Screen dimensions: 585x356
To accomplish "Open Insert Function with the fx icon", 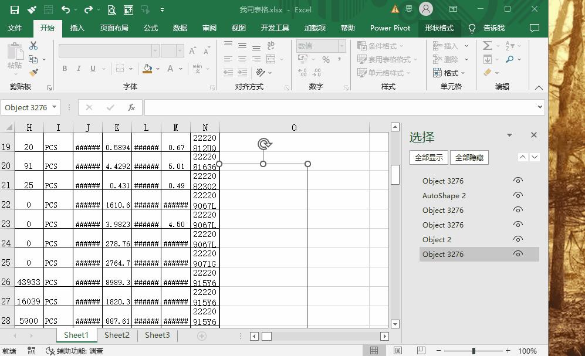I will click(x=131, y=107).
